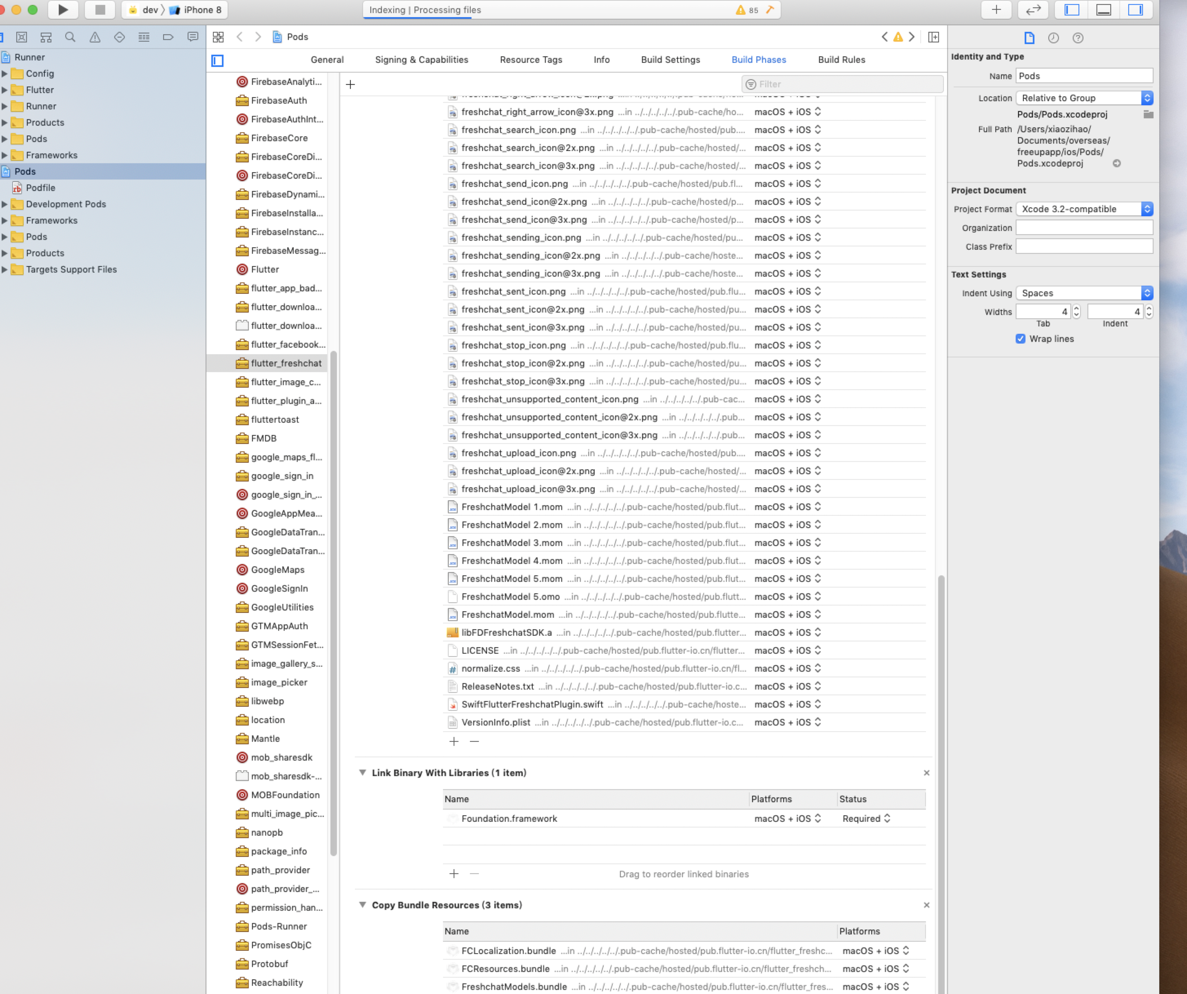The image size is (1187, 994).
Task: Click the Run build play button
Action: pos(63,10)
